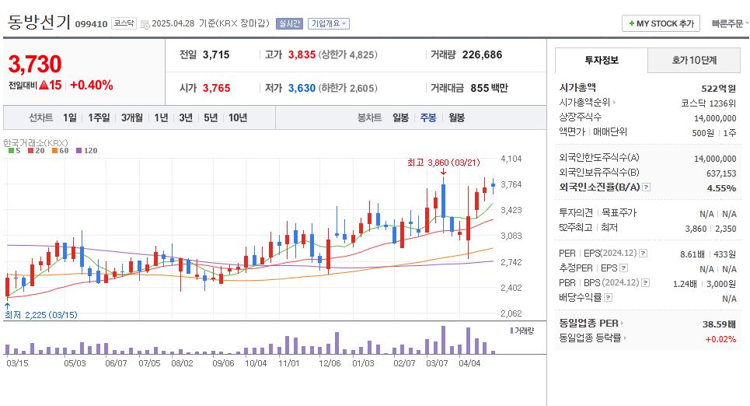Select the 1주일 line chart period
The image size is (750, 406).
[x=99, y=117]
